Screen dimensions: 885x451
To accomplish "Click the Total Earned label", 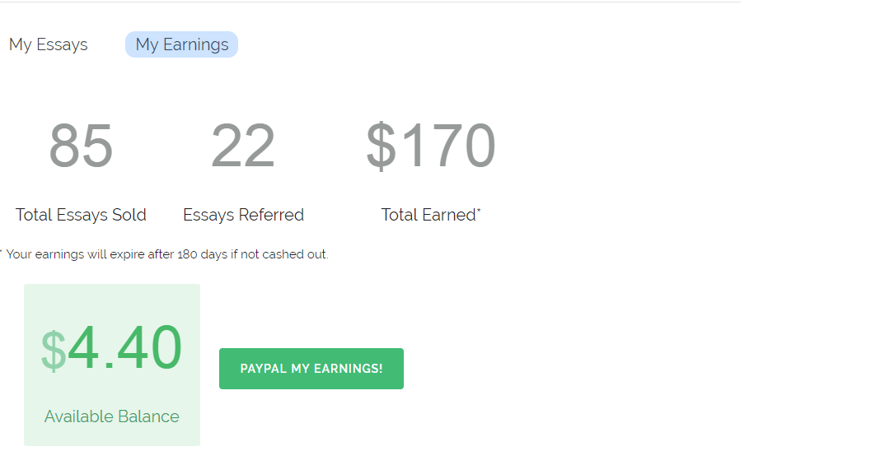I will pos(428,215).
